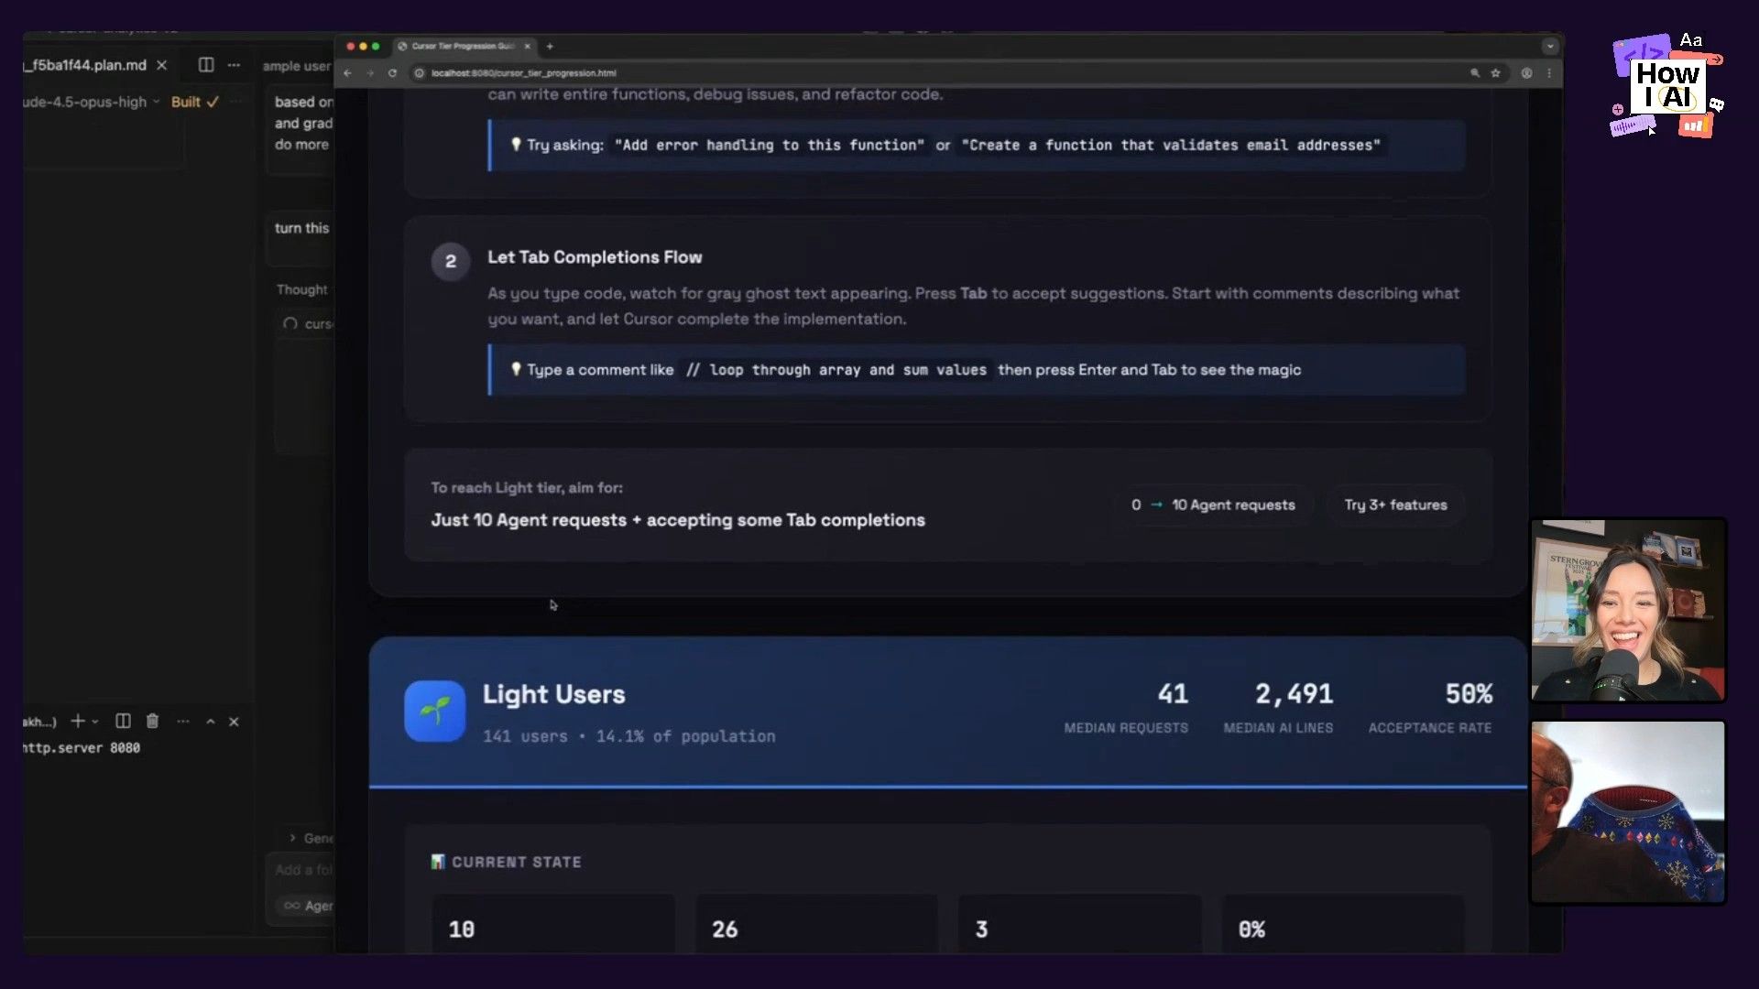Click the Let Tab Completions Flow heading
Screen dimensions: 1759x989
pyautogui.click(x=595, y=257)
